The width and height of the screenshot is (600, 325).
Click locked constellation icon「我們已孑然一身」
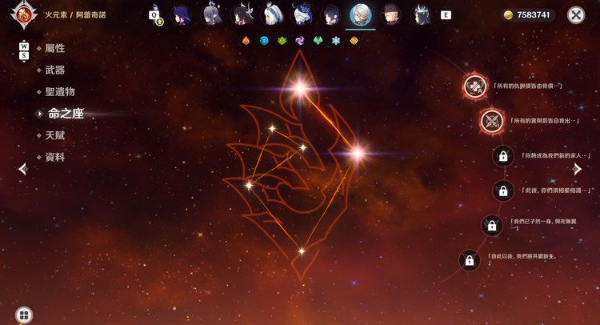[492, 225]
